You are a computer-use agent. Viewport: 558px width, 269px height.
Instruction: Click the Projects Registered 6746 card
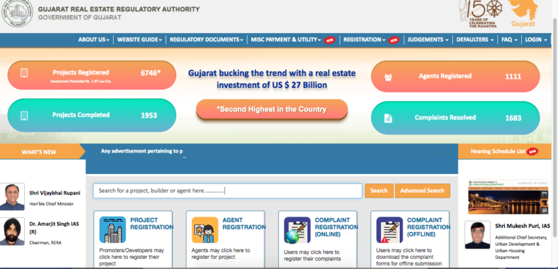click(x=92, y=75)
